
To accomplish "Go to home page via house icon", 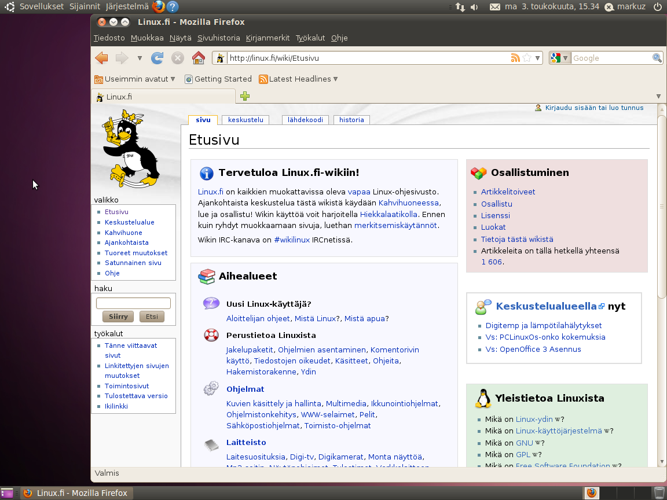I will (x=198, y=58).
